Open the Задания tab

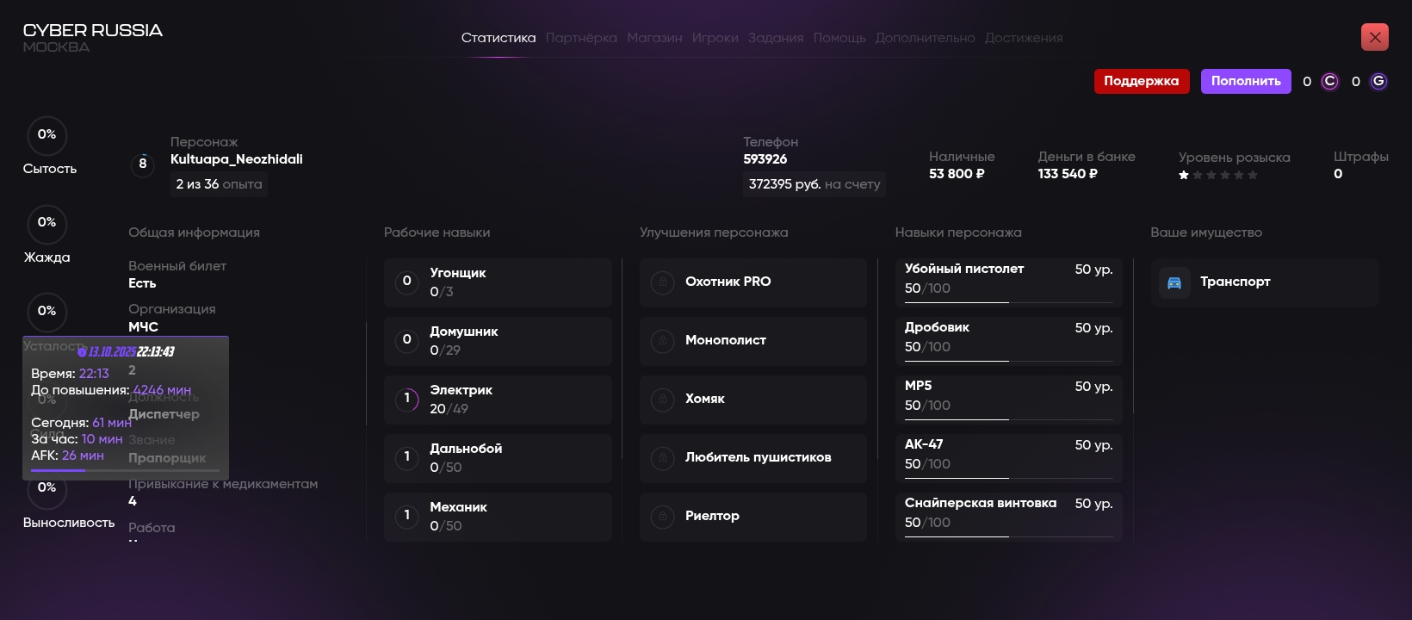[776, 38]
